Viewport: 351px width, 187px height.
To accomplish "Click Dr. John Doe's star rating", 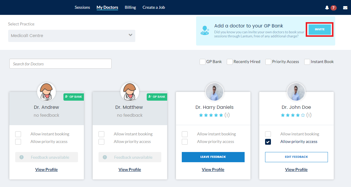I will (x=293, y=115).
